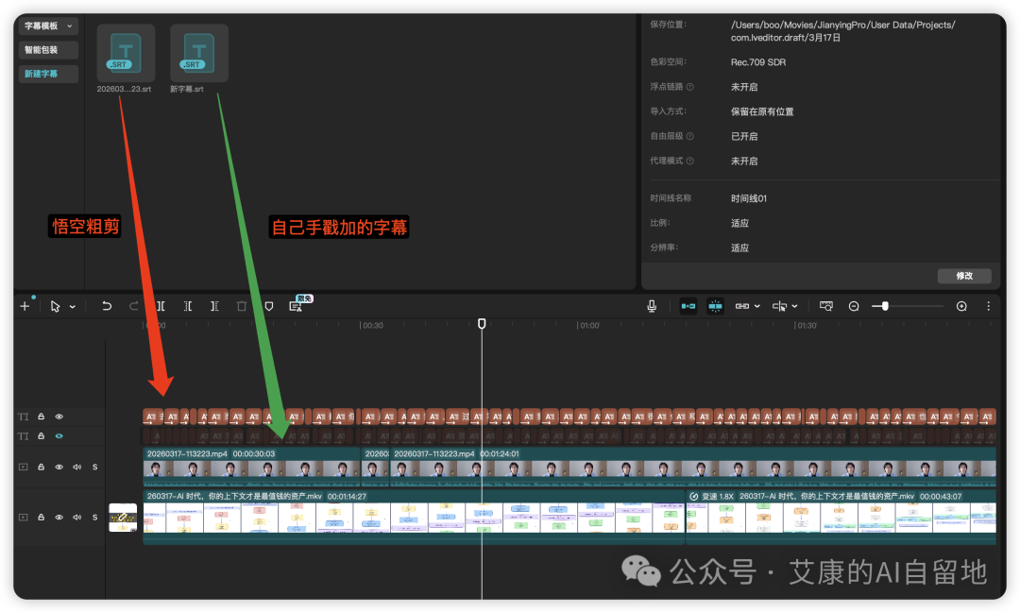The image size is (1020, 613).
Task: Click the delete-right trim icon
Action: pyautogui.click(x=214, y=306)
